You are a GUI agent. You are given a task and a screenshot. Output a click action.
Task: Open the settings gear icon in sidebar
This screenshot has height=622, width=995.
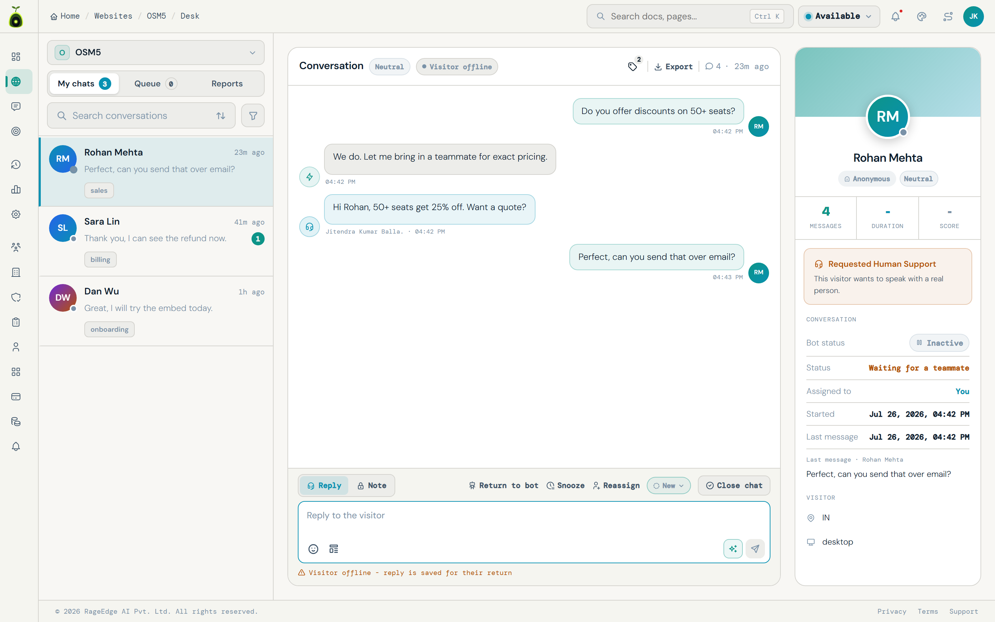tap(16, 214)
